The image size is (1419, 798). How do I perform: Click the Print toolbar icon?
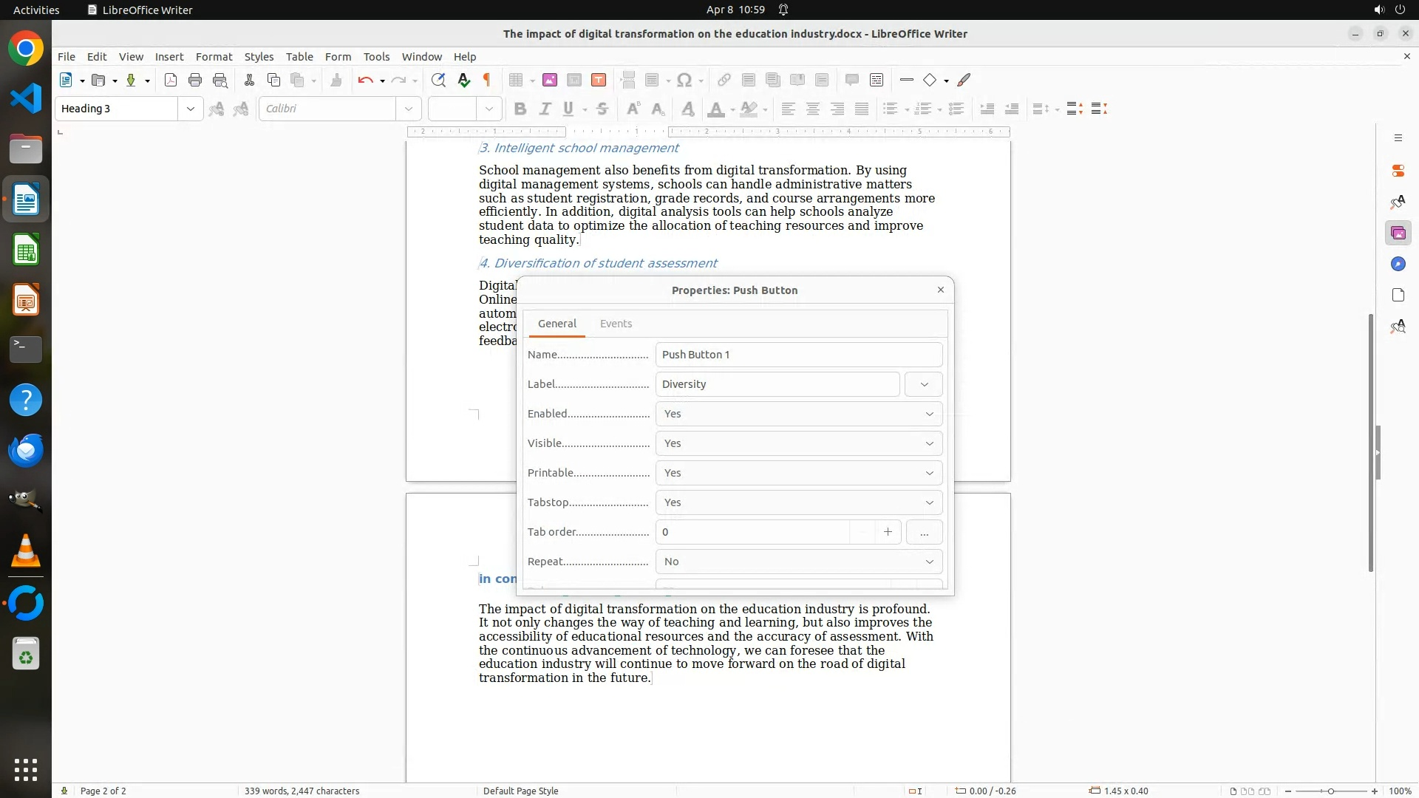coord(195,80)
